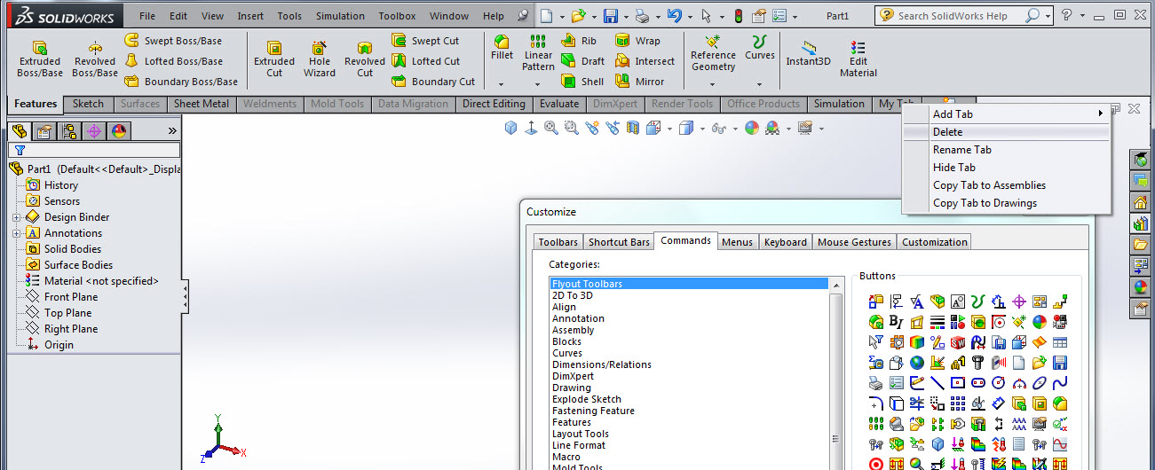Viewport: 1155px width, 470px height.
Task: Expand the Annotations tree node
Action: 16,233
